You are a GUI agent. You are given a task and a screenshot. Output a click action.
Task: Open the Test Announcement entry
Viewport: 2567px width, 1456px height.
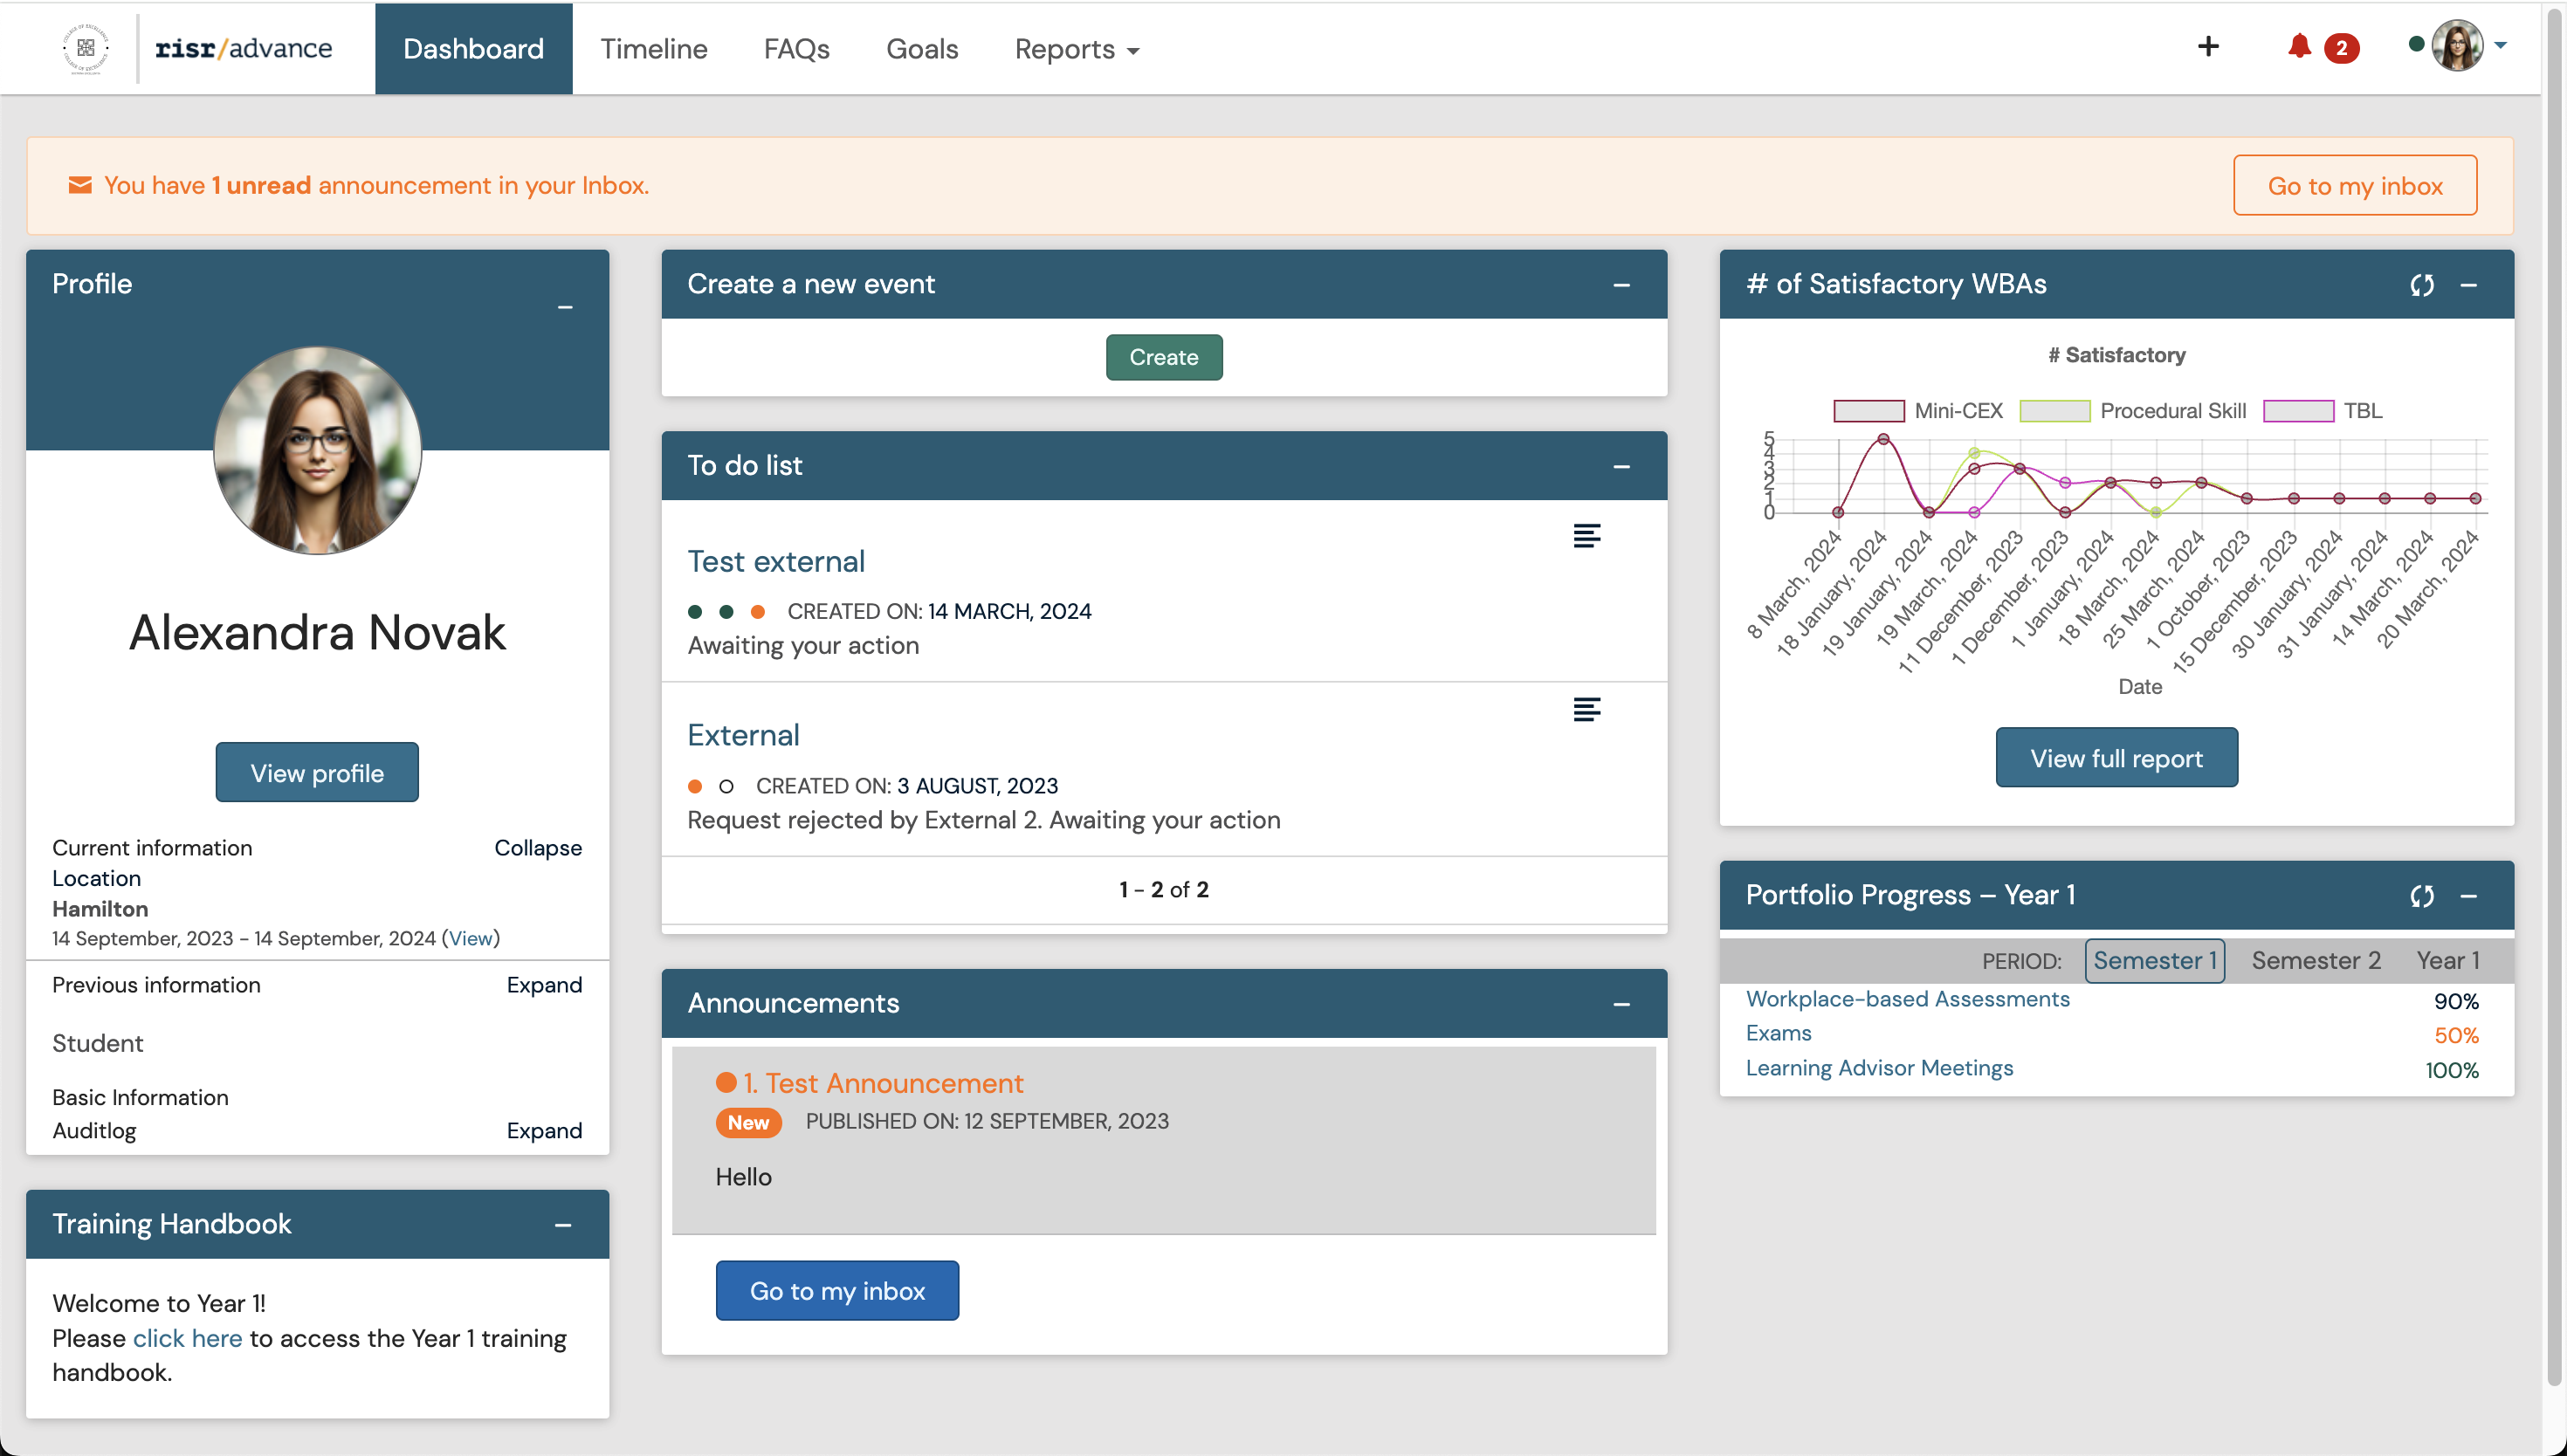pos(883,1082)
